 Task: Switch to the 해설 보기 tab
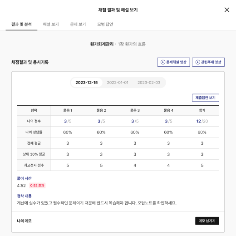click(51, 24)
